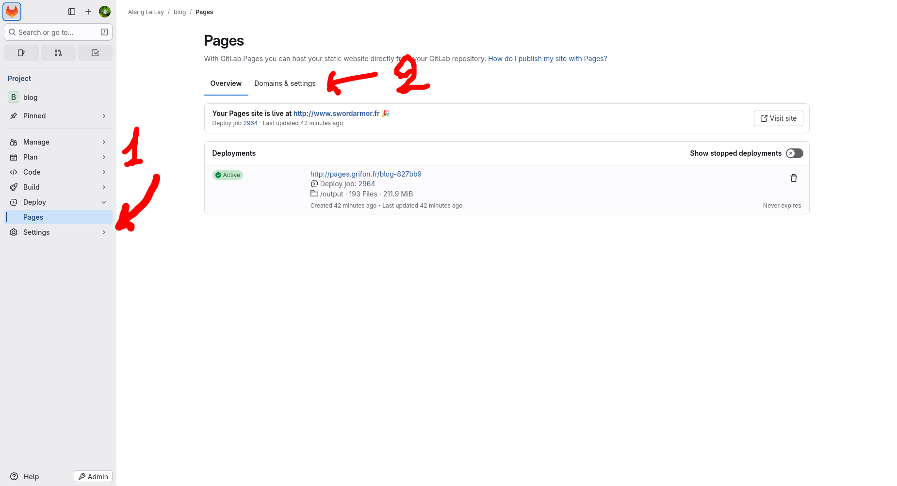Expand the Manage section
This screenshot has height=486, width=897.
58,142
